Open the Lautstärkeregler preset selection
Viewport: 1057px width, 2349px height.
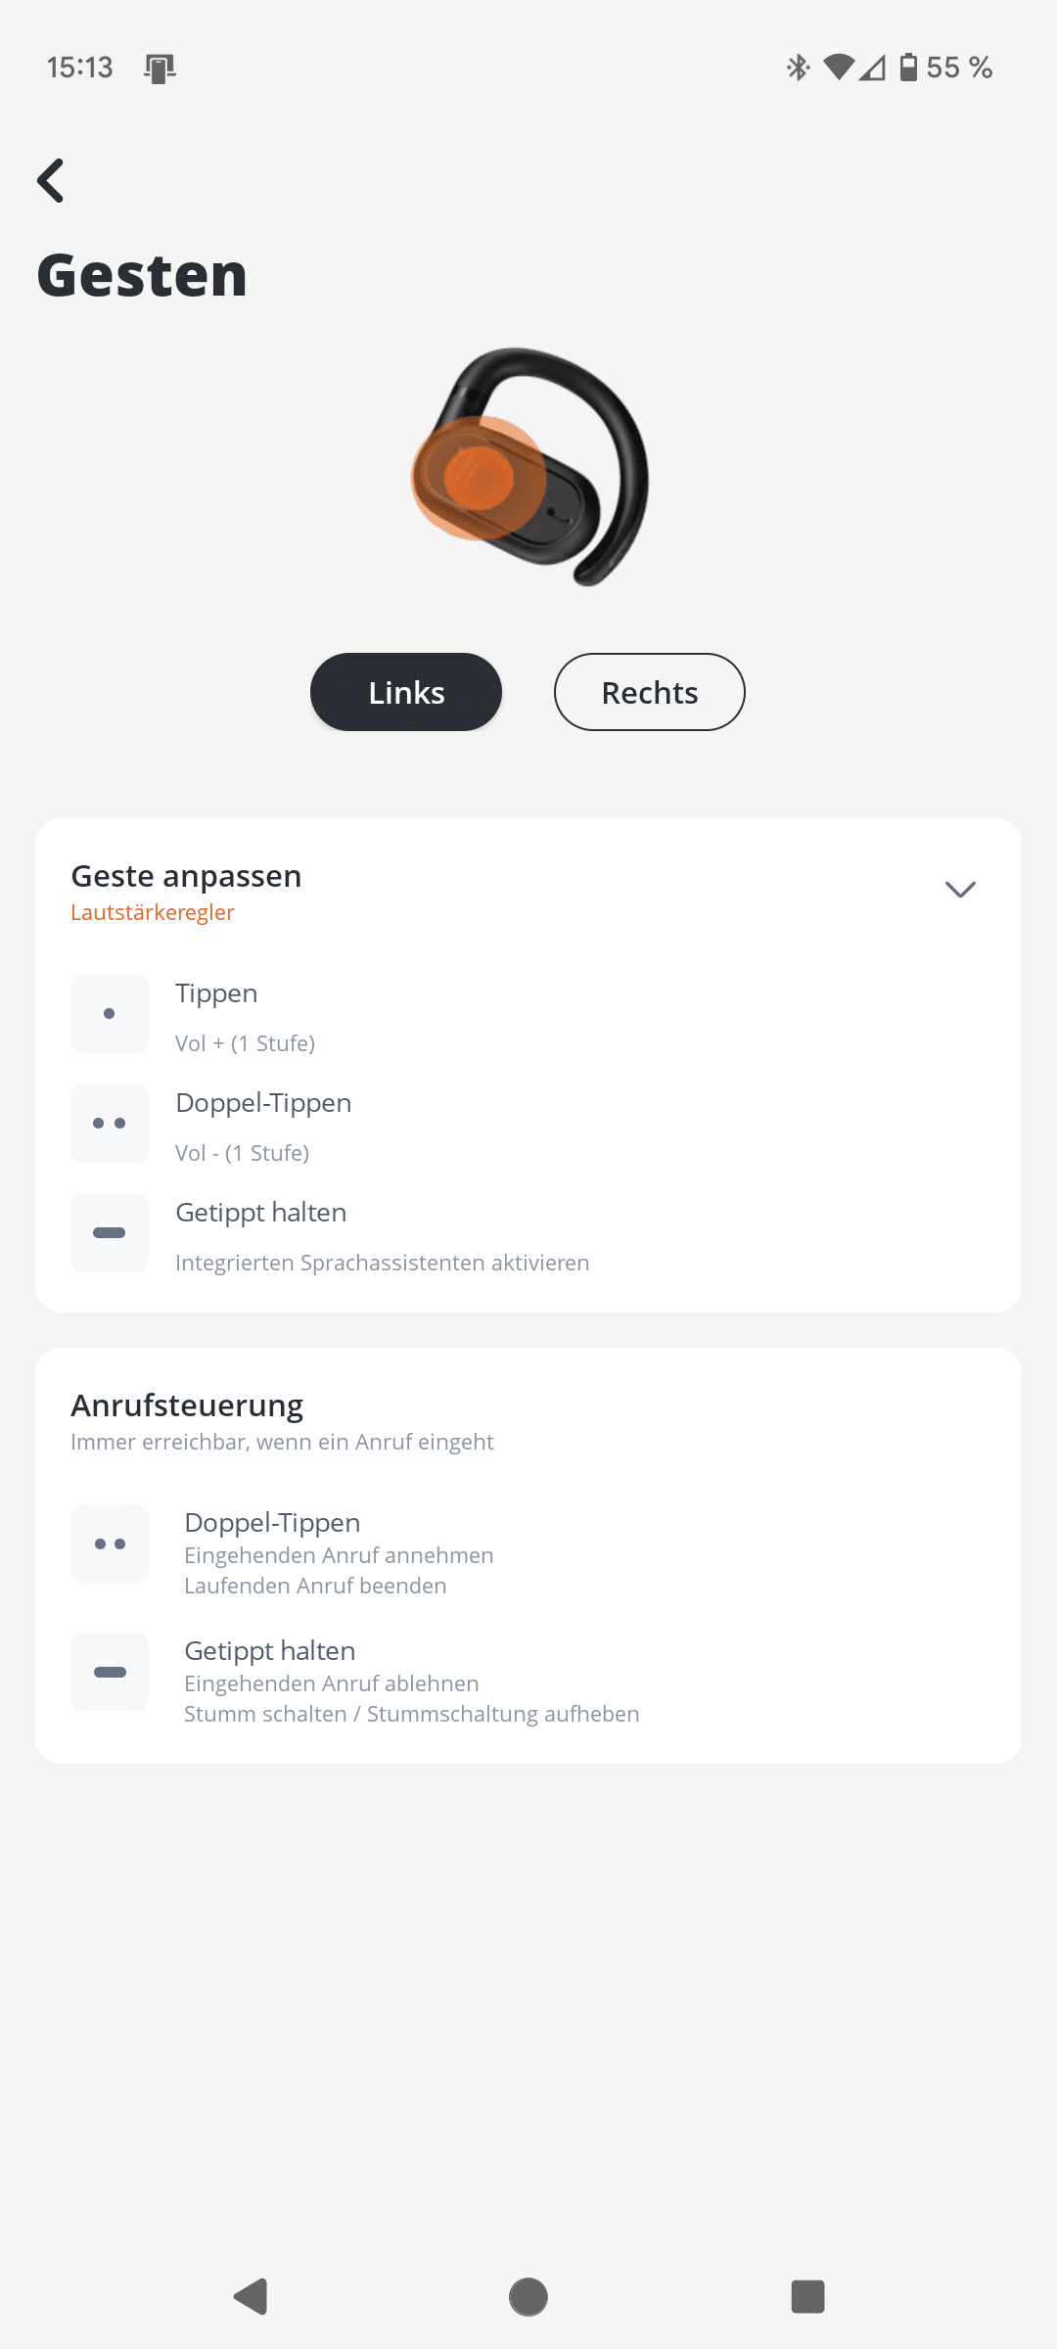click(x=153, y=912)
